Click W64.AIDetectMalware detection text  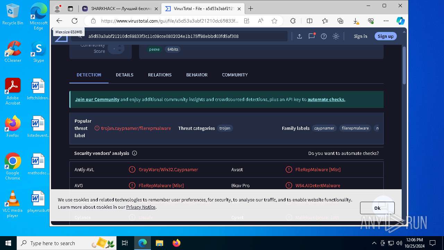coord(318,185)
